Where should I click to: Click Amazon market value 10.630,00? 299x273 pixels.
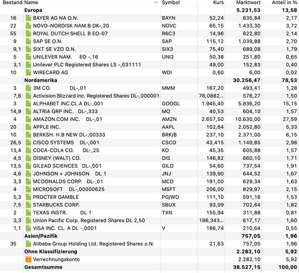248,119
